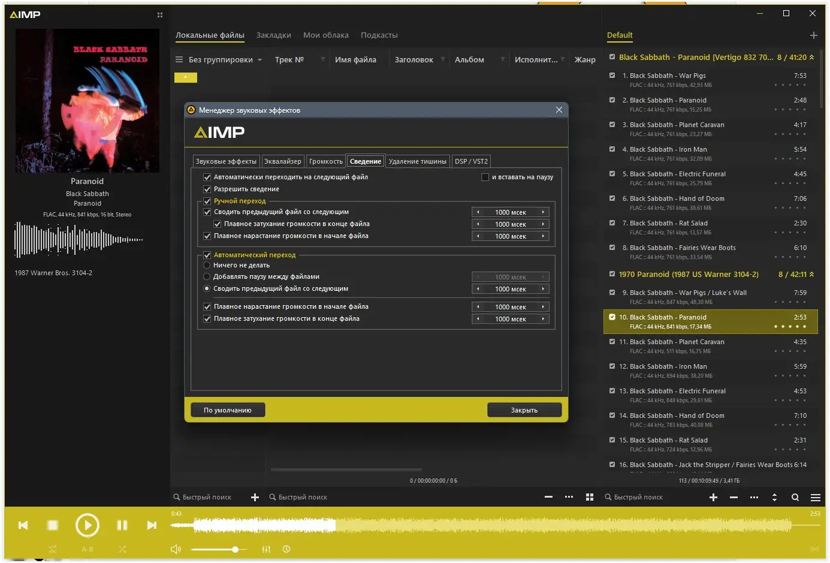The height and width of the screenshot is (563, 830).
Task: Mute sound with the speaker icon
Action: click(176, 549)
